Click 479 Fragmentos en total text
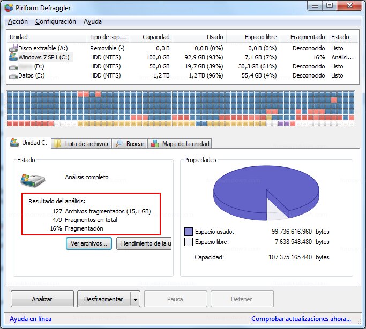The image size is (366, 329). 85,220
